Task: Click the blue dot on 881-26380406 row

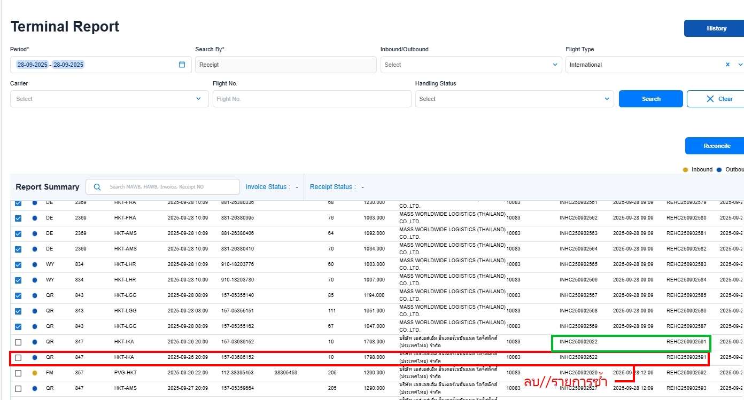Action: (35, 233)
